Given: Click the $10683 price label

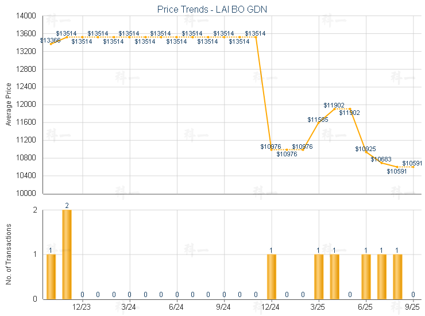Looking at the screenshot, I should (381, 159).
